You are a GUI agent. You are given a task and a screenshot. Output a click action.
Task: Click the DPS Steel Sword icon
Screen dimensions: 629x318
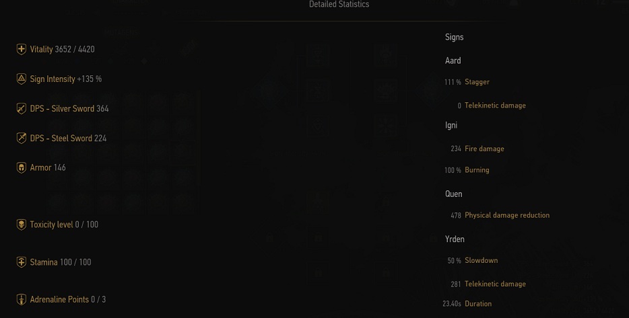click(x=22, y=138)
